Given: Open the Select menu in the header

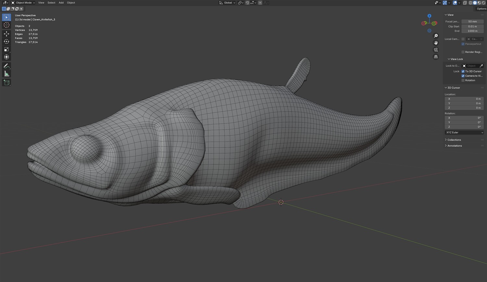Looking at the screenshot, I should [x=51, y=3].
